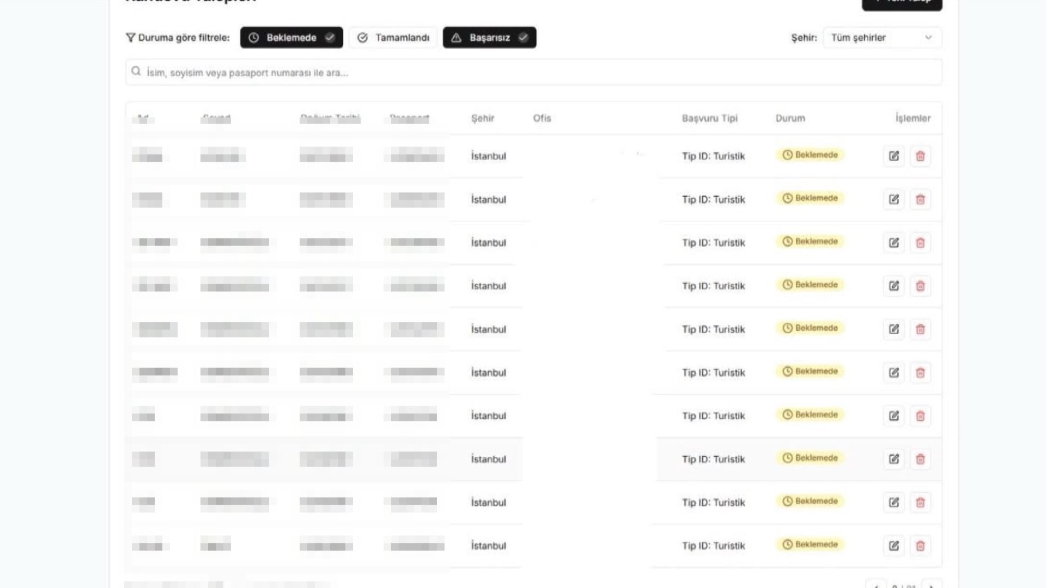Click the filter funnel icon by Duruma göre filtrele

tap(130, 38)
